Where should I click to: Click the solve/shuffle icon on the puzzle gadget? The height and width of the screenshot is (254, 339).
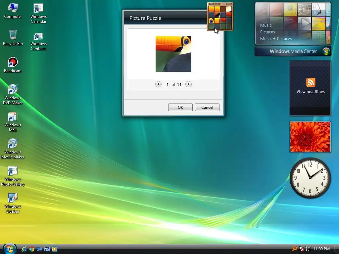(230, 4)
